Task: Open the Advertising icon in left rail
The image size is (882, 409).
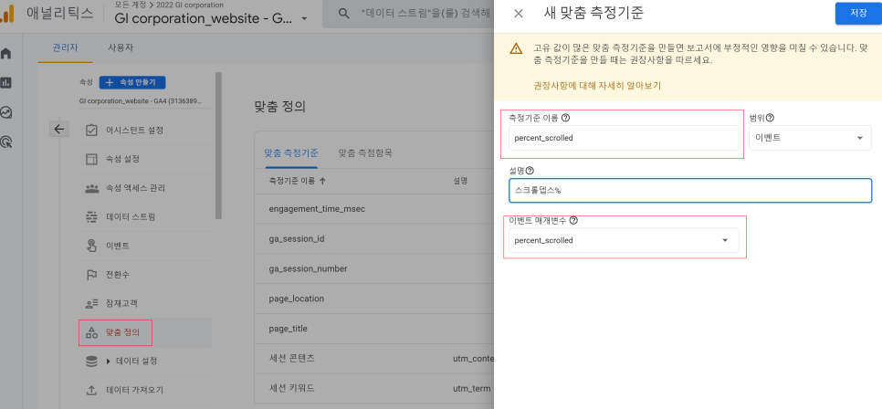Action: click(6, 142)
